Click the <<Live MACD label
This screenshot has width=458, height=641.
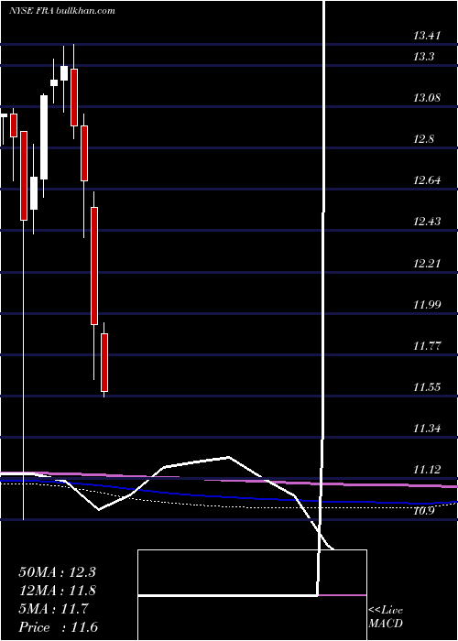pyautogui.click(x=386, y=616)
